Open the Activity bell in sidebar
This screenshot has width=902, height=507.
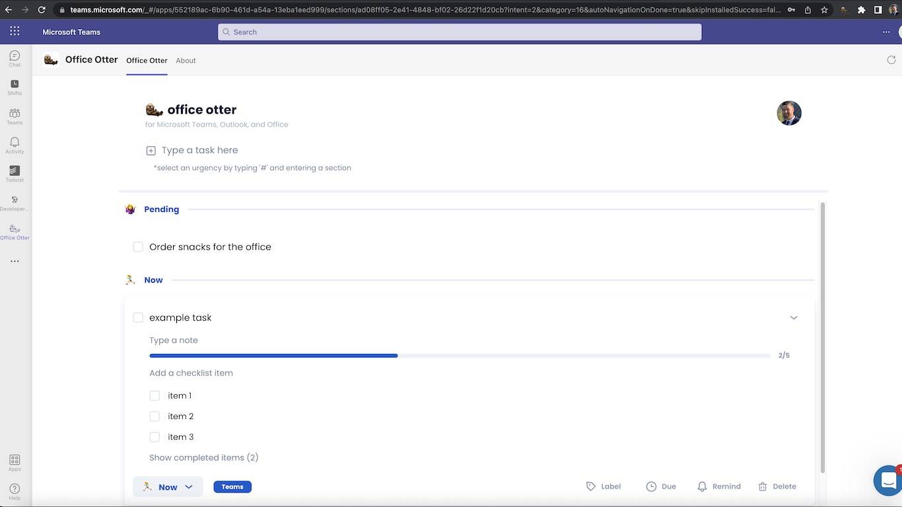pyautogui.click(x=15, y=145)
